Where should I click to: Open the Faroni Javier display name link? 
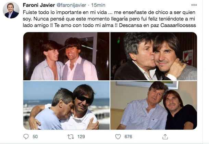38,5
